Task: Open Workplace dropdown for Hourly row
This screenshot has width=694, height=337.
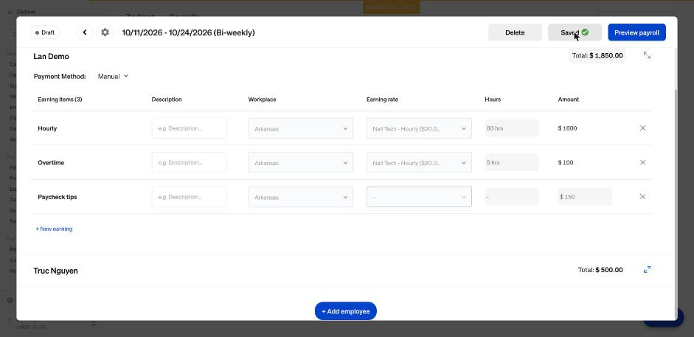Action: pos(300,128)
